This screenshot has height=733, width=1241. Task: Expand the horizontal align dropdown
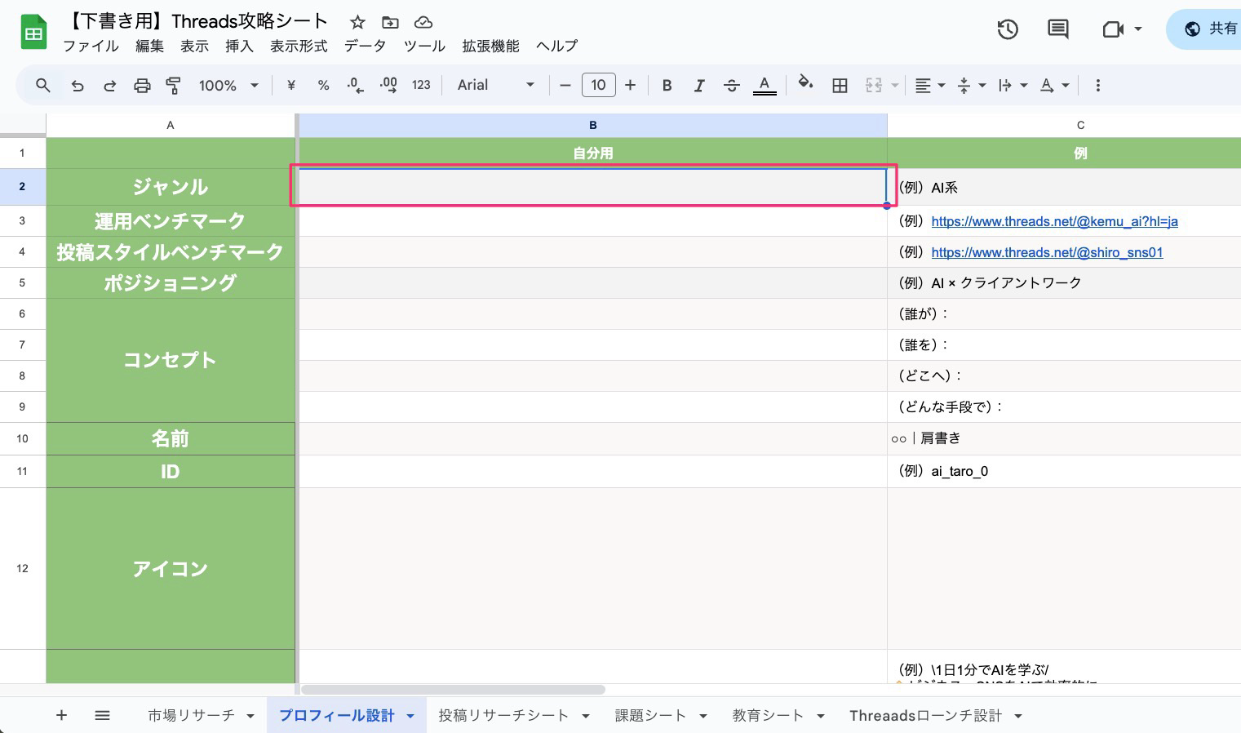point(929,86)
